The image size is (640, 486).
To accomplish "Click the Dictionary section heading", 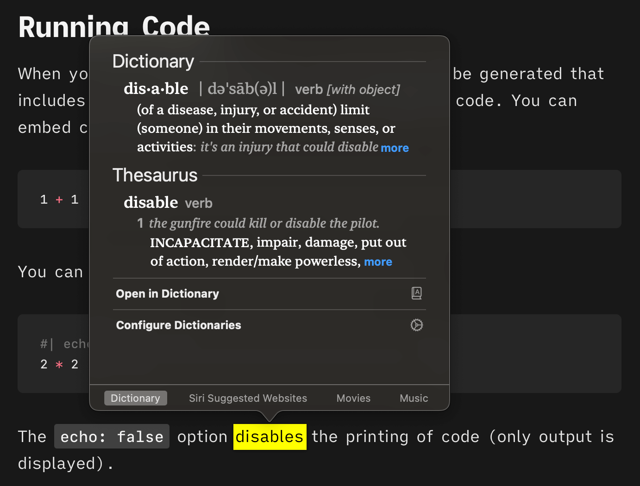I will point(153,62).
